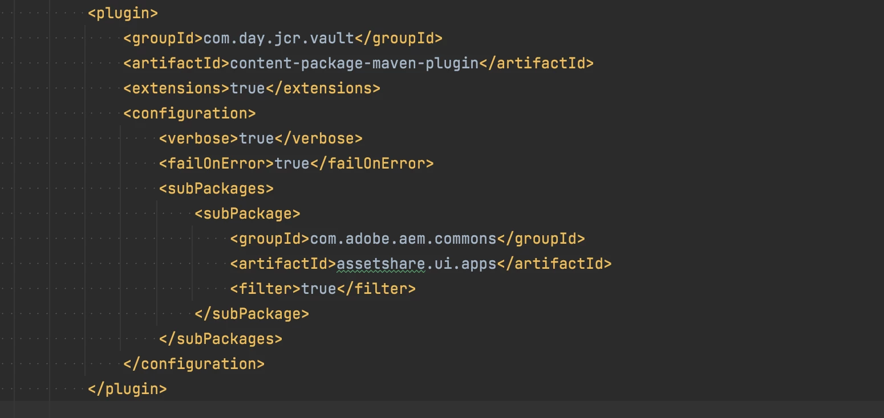The width and height of the screenshot is (884, 418).
Task: Click the opening <subPackage> tag
Action: (248, 214)
